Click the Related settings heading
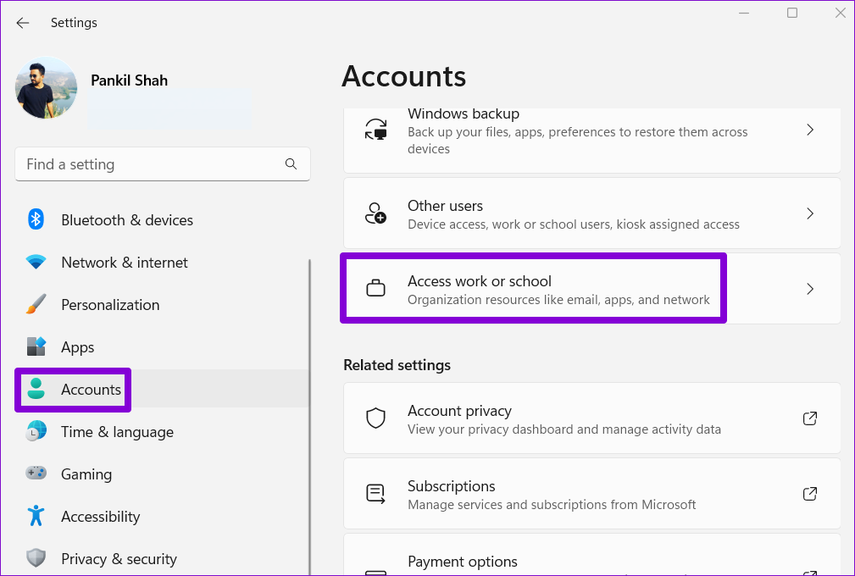The width and height of the screenshot is (855, 576). [397, 365]
